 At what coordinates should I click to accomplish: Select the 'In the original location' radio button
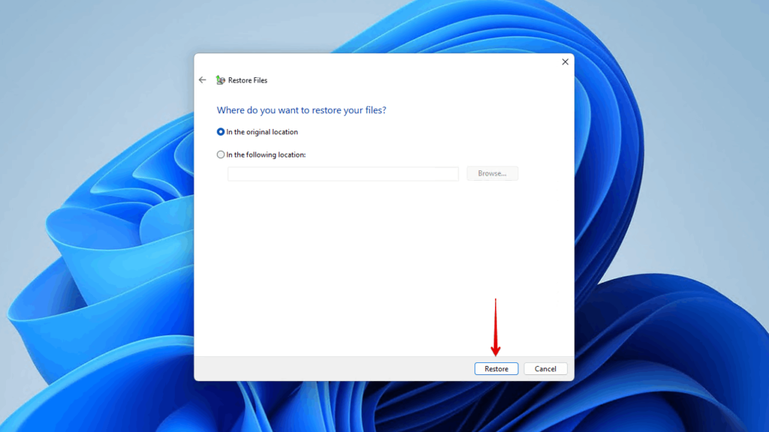click(x=220, y=131)
